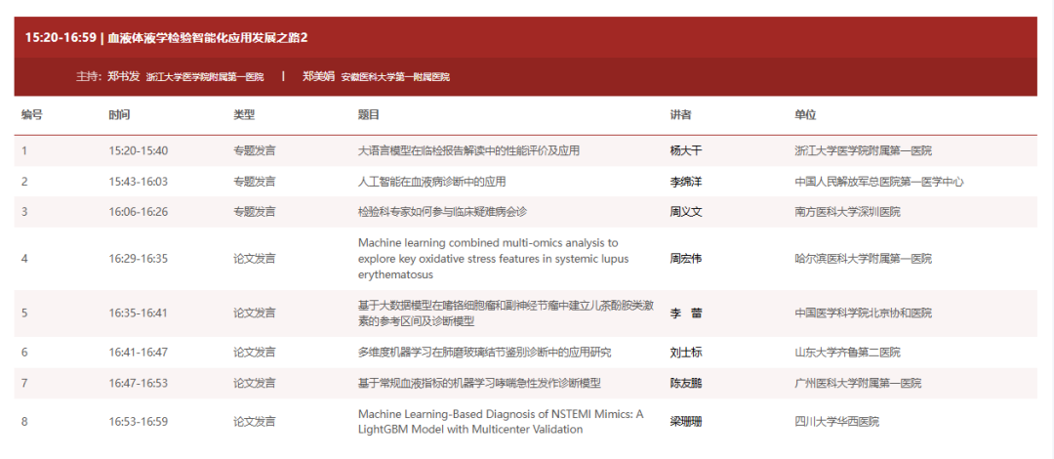Click 论文发言 in the 16:47-16:53 row

pos(254,384)
